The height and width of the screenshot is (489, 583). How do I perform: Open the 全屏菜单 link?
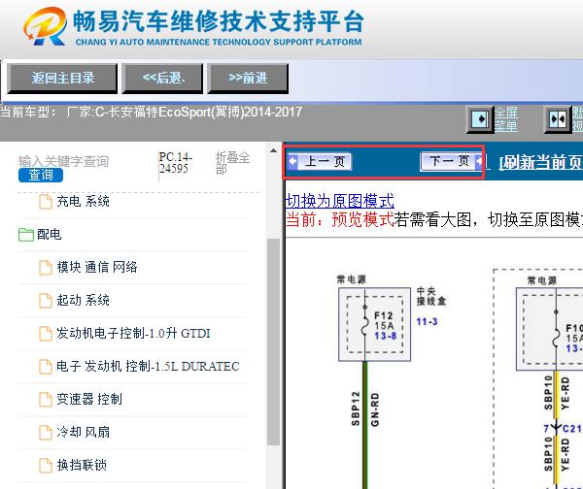click(x=505, y=119)
